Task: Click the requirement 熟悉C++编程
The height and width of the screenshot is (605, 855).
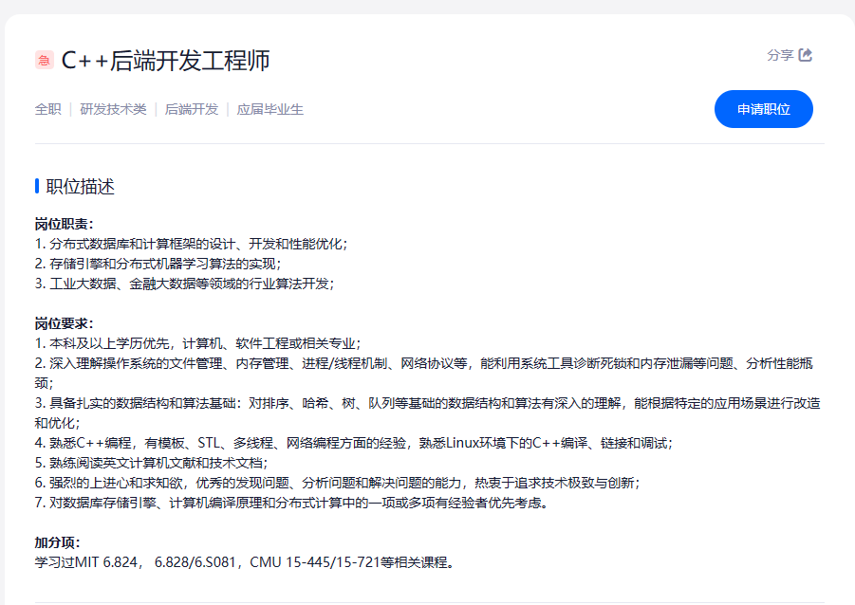Action: tap(354, 443)
